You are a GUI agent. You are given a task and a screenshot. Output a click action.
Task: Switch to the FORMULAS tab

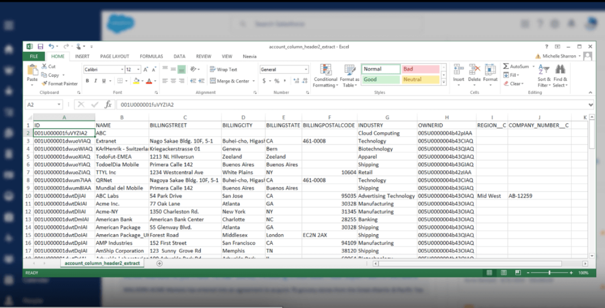click(151, 56)
